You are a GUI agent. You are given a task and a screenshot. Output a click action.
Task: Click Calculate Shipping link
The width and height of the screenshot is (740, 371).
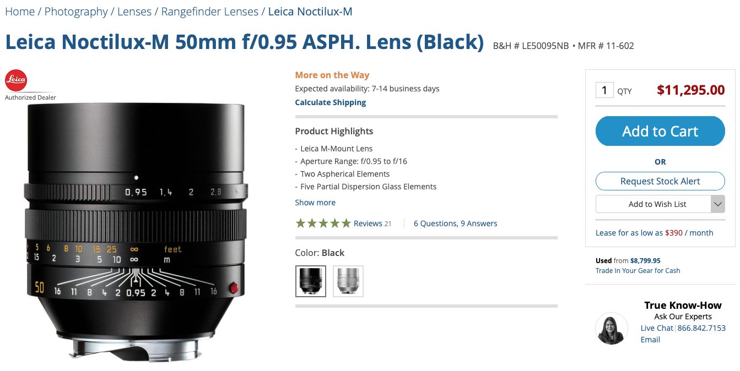[x=331, y=102]
